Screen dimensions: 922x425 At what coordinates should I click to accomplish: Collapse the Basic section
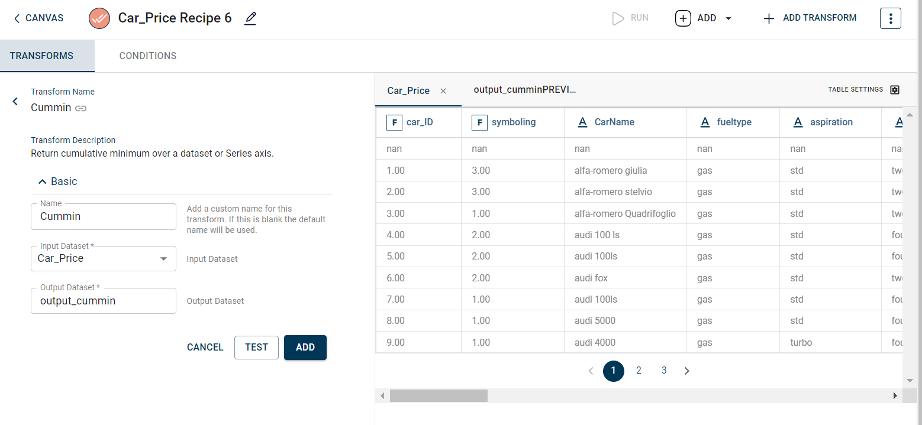pos(43,181)
